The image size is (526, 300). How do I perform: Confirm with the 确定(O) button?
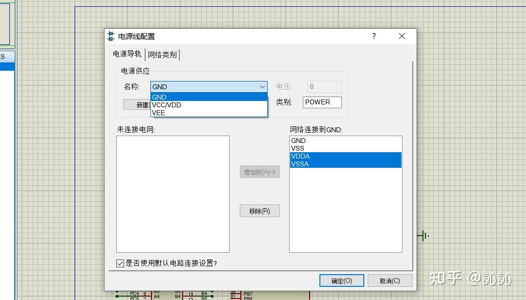pyautogui.click(x=341, y=280)
